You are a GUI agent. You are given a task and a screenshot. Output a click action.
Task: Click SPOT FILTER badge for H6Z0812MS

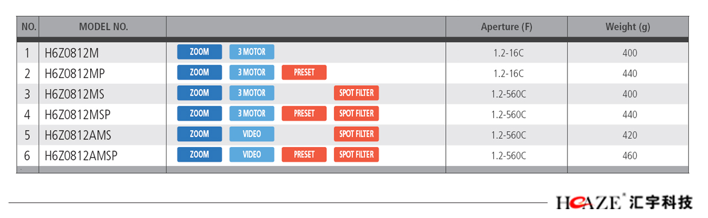pos(356,93)
